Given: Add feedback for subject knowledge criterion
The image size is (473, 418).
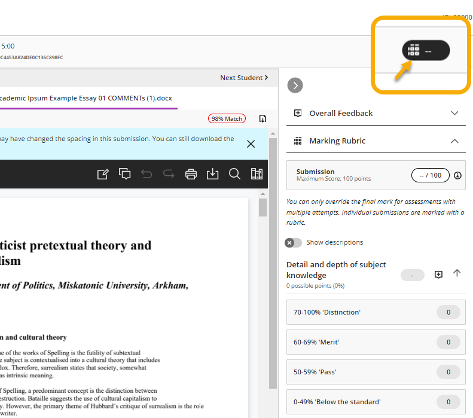Looking at the screenshot, I should click(438, 274).
